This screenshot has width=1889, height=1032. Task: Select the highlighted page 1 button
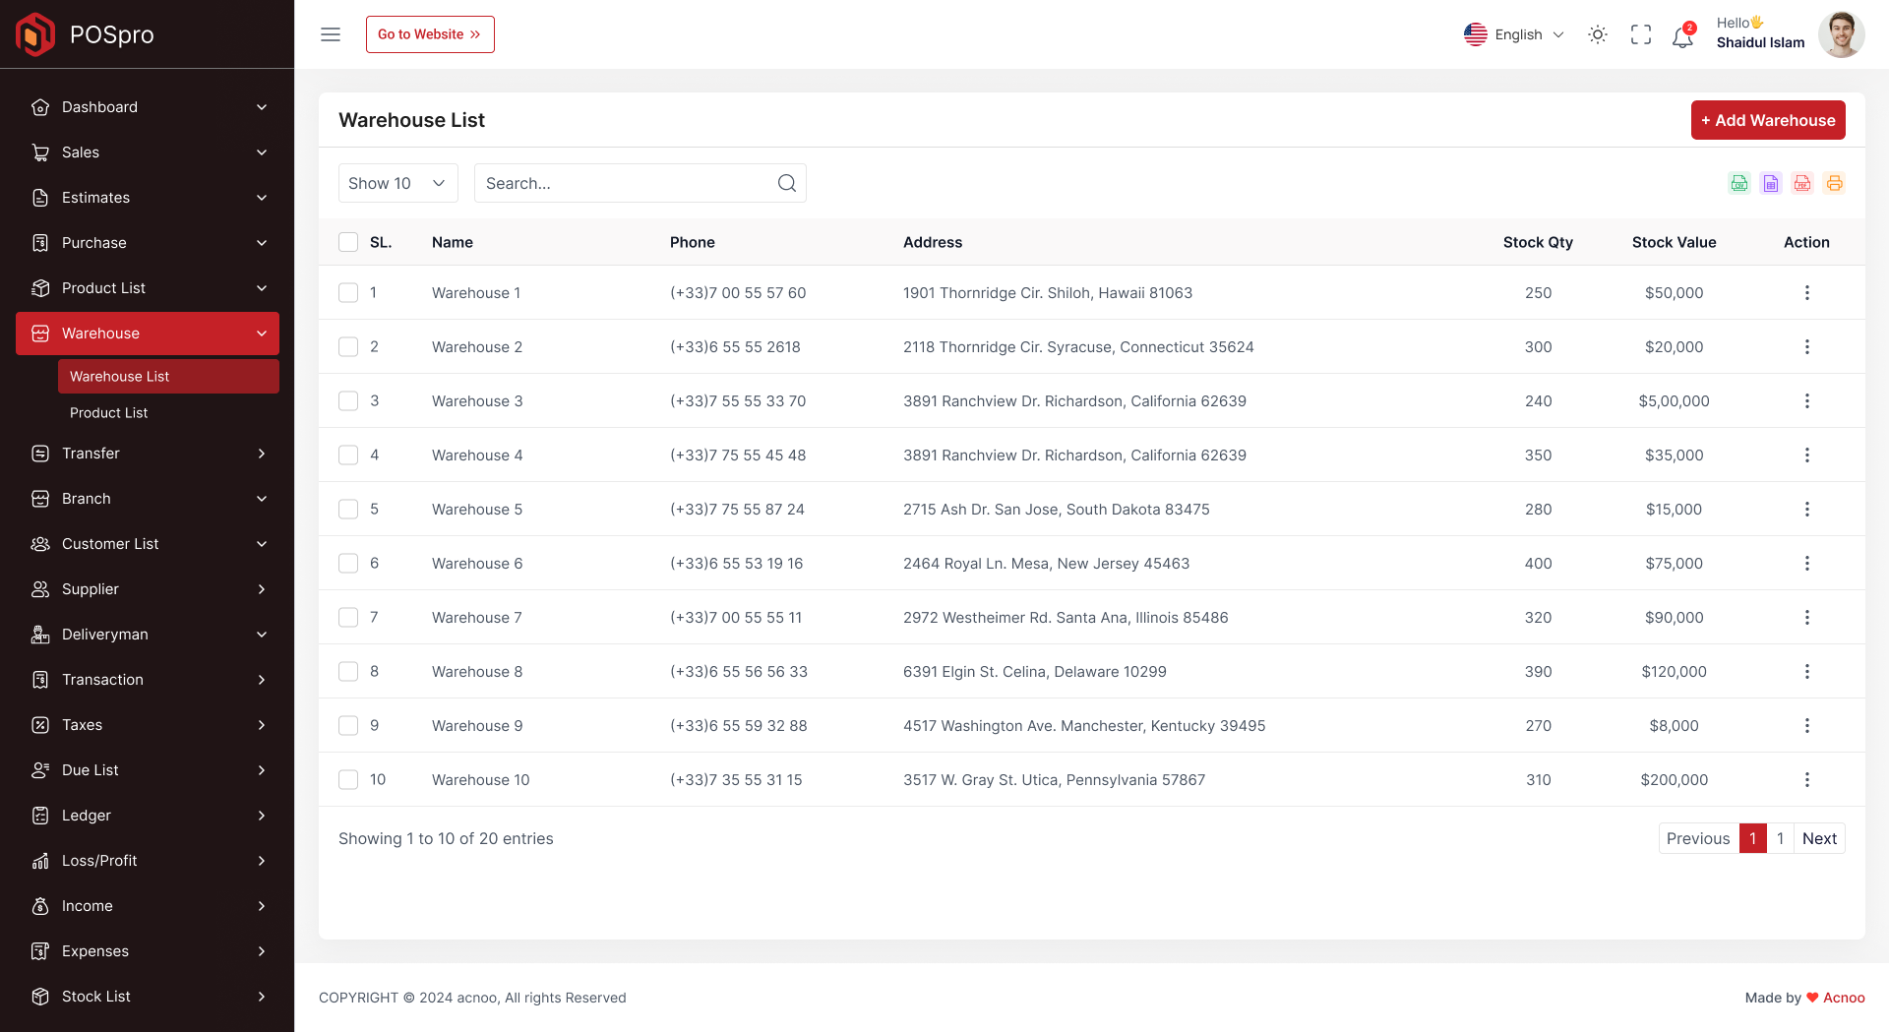pyautogui.click(x=1753, y=838)
